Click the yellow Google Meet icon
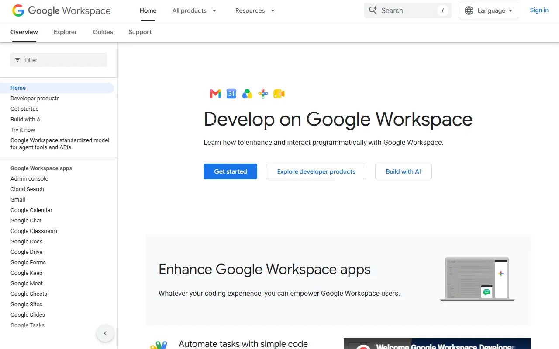 279,93
